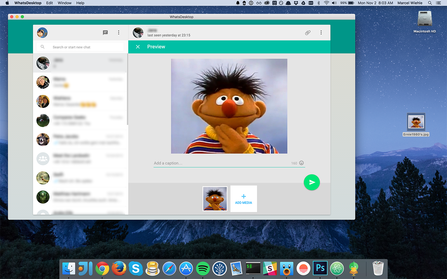Select the Ernie thumbnail in media strip

(x=215, y=199)
